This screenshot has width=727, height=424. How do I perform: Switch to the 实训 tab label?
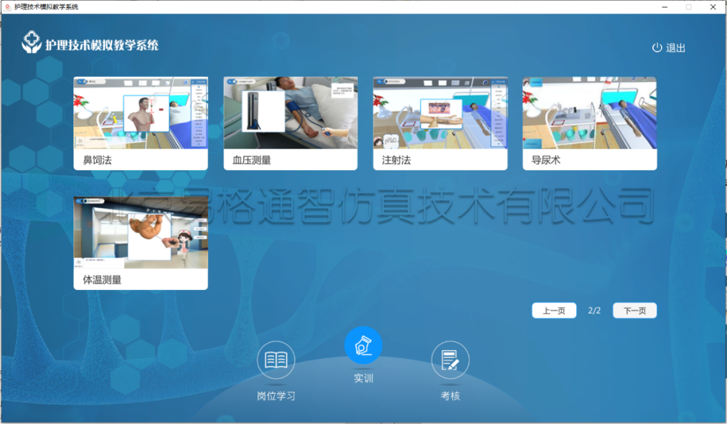363,379
